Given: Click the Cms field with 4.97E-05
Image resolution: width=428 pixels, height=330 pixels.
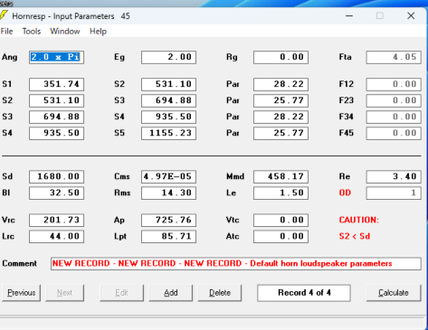Looking at the screenshot, I should point(168,176).
